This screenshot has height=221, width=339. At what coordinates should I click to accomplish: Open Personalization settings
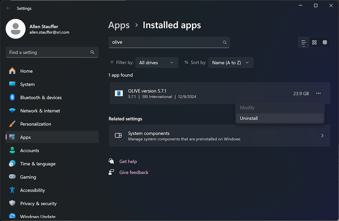click(36, 124)
